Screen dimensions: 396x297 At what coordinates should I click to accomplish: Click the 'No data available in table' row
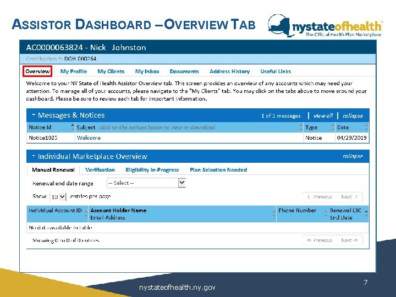(197, 228)
